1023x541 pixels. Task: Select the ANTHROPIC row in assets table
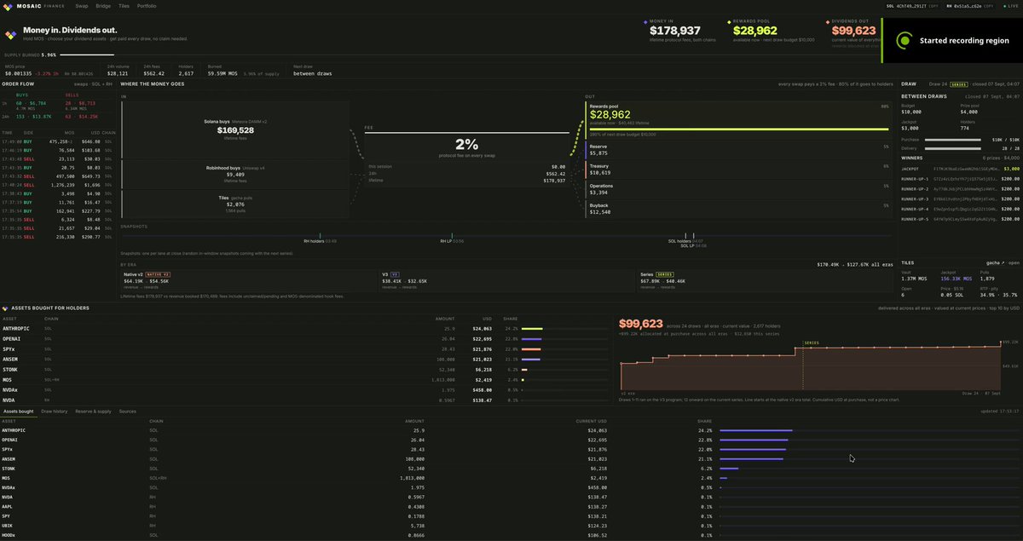511,430
